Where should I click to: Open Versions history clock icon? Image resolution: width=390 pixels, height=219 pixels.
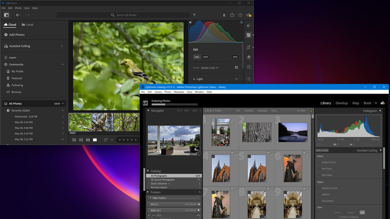248,79
